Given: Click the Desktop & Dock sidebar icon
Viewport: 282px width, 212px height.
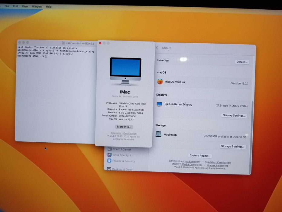Looking at the screenshot, I should (x=109, y=169).
